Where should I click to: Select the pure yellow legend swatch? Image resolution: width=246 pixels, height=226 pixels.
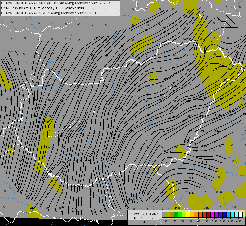click(188, 215)
